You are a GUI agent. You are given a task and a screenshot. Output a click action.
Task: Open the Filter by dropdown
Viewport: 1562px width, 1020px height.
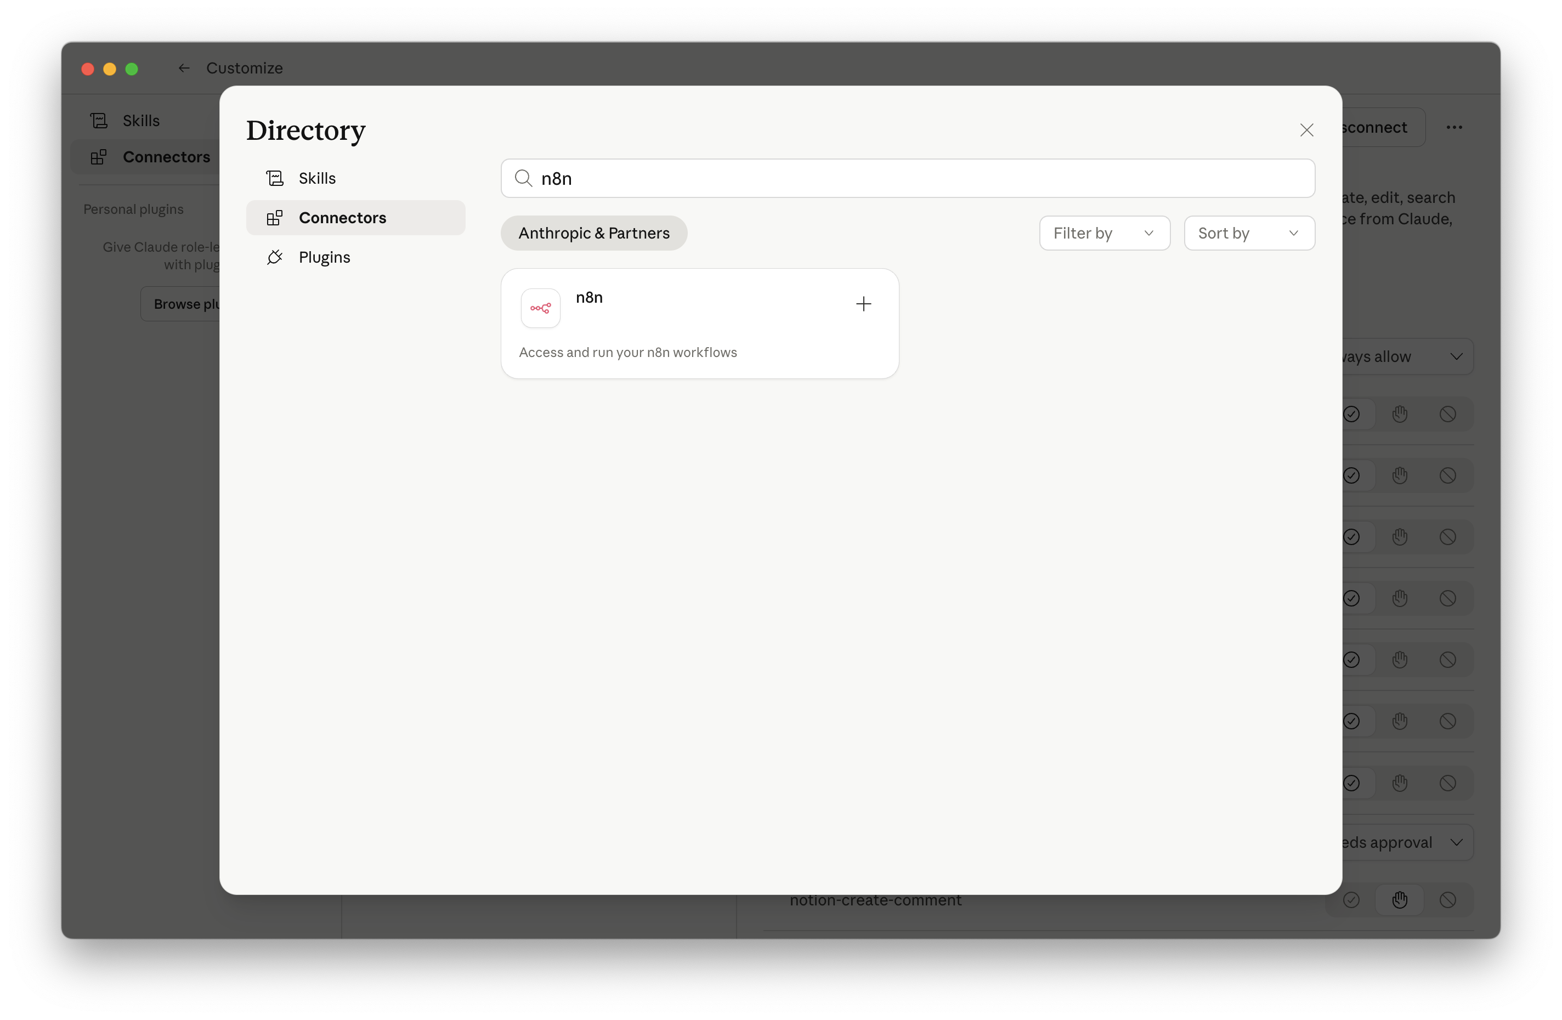pyautogui.click(x=1104, y=233)
